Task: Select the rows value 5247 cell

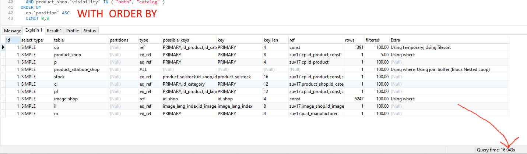Action: 358,99
